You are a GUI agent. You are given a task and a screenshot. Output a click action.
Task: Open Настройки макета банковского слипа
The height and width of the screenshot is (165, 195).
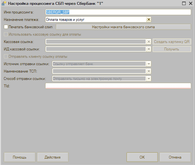point(123,27)
